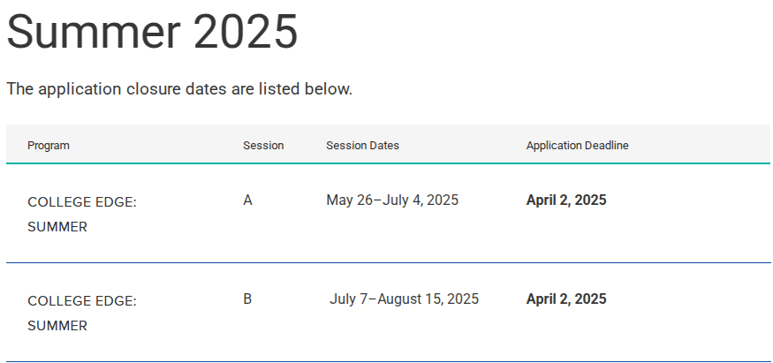The height and width of the screenshot is (363, 773).
Task: Click the Session B April 2, 2025 deadline
Action: pyautogui.click(x=566, y=299)
